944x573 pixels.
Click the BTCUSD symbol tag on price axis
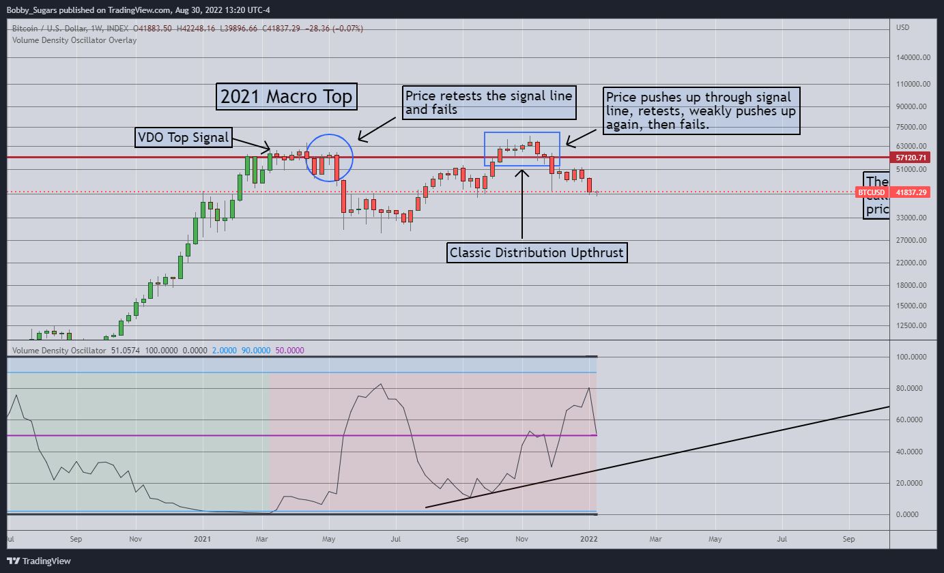coord(872,192)
